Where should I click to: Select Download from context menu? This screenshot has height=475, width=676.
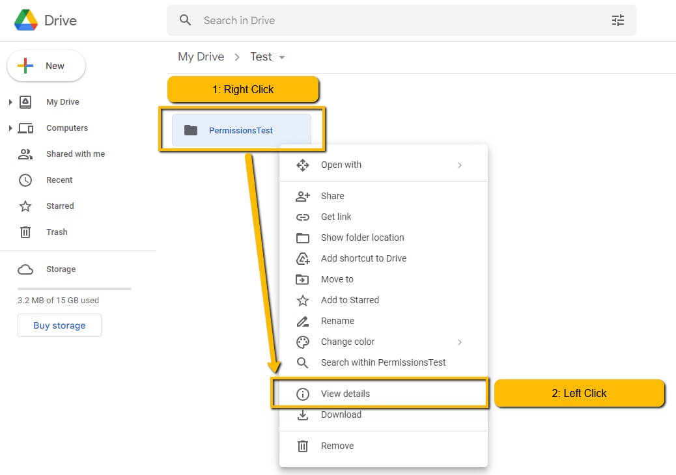pos(341,414)
